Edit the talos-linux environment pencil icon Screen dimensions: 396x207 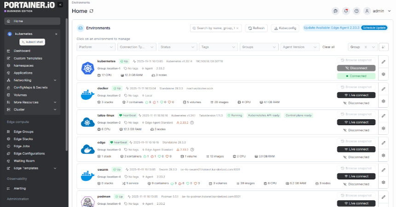pos(384,116)
